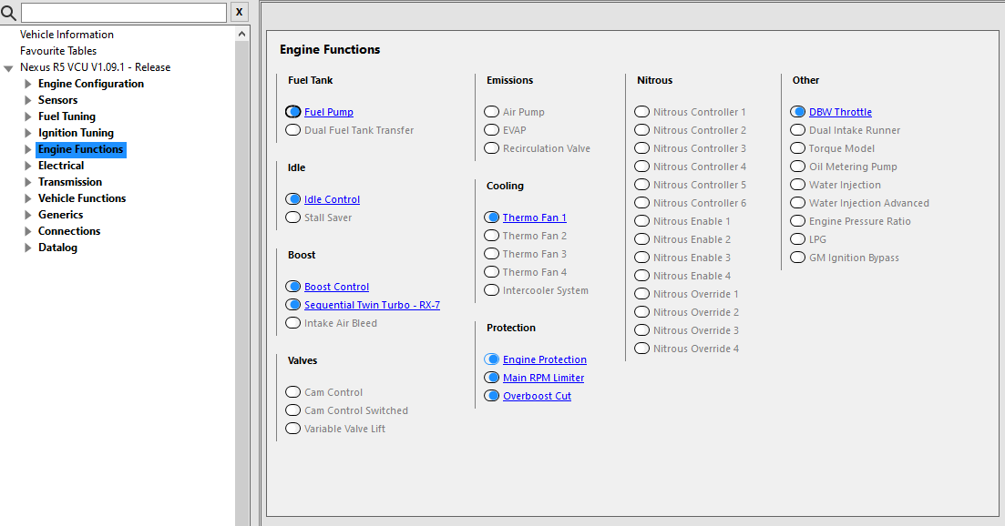This screenshot has width=1005, height=526.
Task: Turn on the Thermo Fan 2 toggle
Action: coord(492,236)
